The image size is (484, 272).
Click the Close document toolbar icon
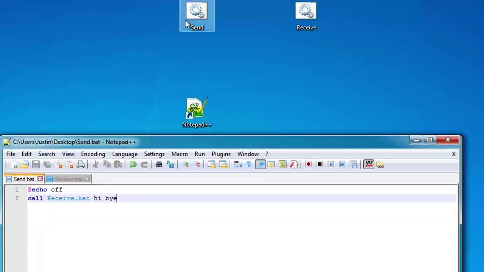pos(59,165)
